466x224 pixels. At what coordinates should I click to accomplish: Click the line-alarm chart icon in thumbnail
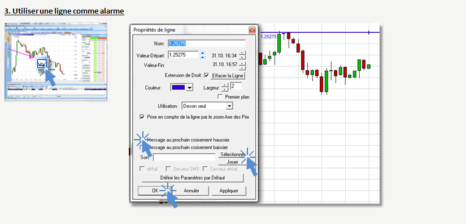tap(42, 63)
